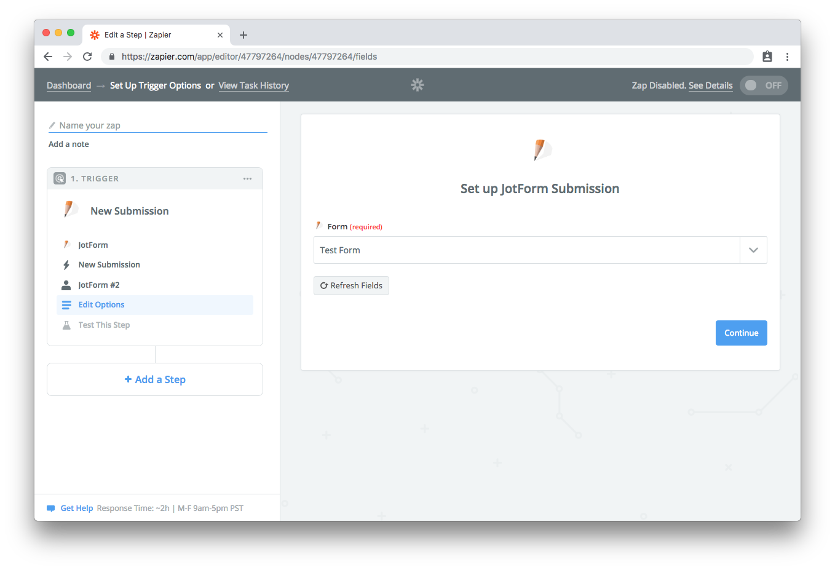Viewport: 835px width, 570px height.
Task: Click the JotForm pencil logo beside New Submission
Action: 71,210
